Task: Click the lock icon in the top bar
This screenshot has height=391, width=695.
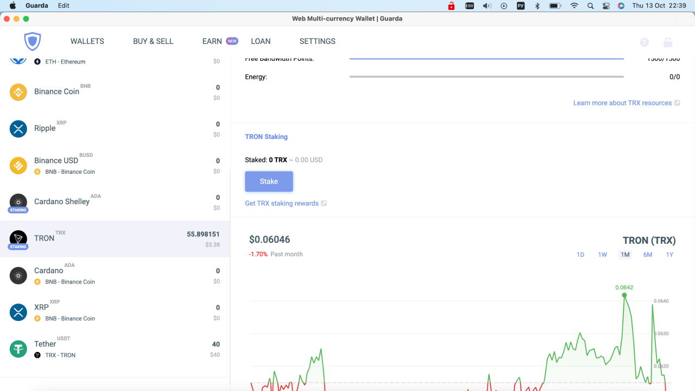Action: 668,42
